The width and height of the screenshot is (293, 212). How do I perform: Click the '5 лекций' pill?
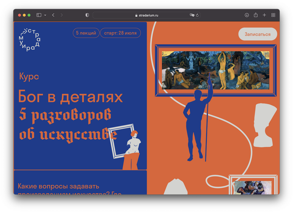tap(86, 33)
